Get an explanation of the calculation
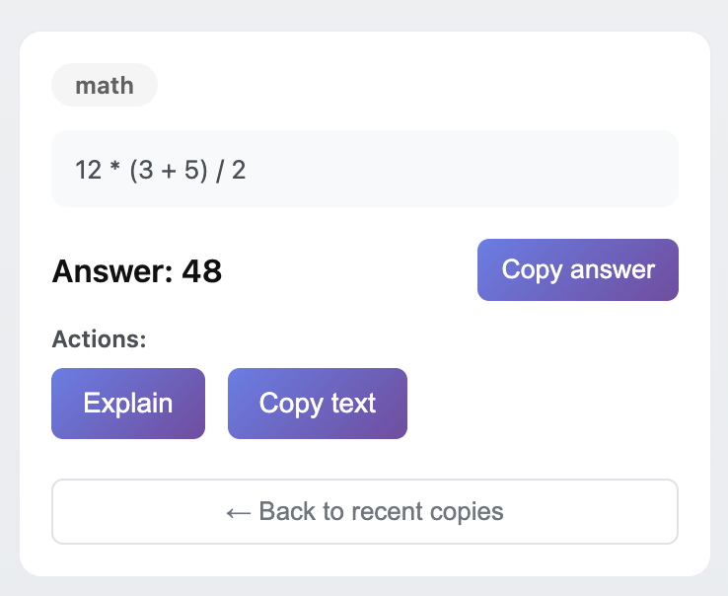The height and width of the screenshot is (596, 728). click(x=128, y=404)
